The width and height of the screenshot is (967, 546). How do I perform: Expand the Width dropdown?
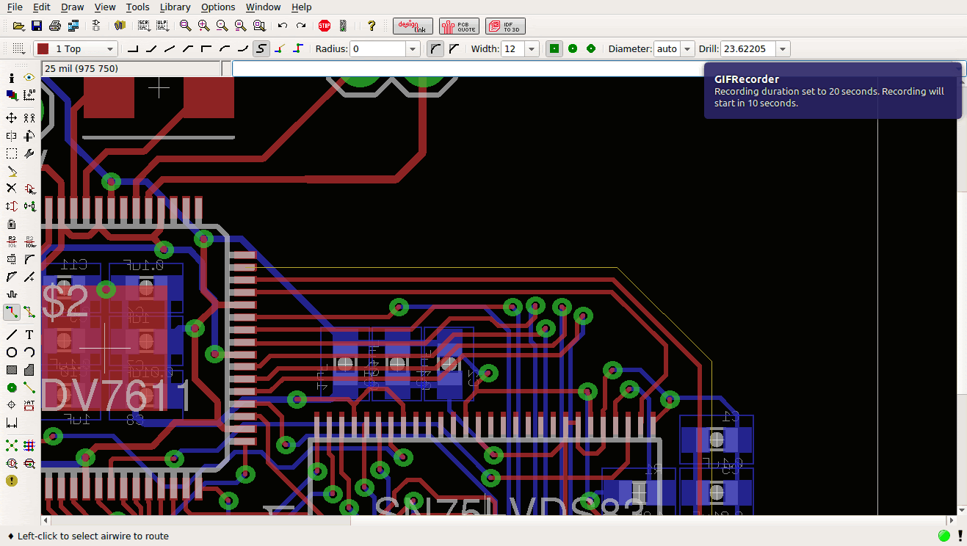click(x=532, y=49)
